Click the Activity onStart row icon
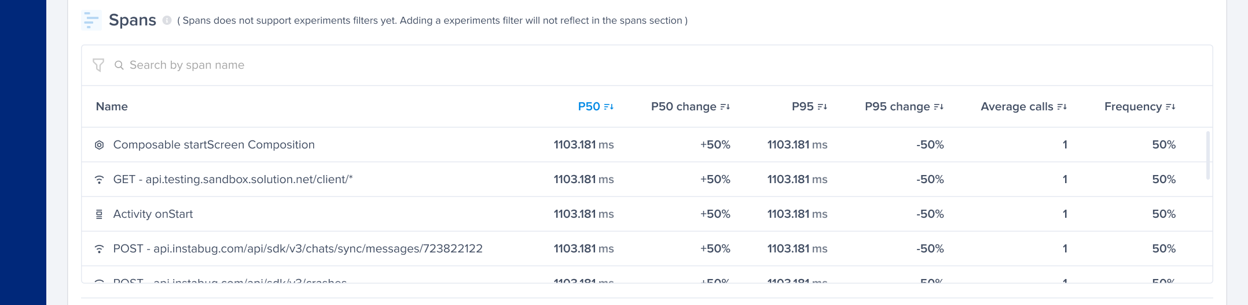Viewport: 1248px width, 305px height. [x=100, y=214]
